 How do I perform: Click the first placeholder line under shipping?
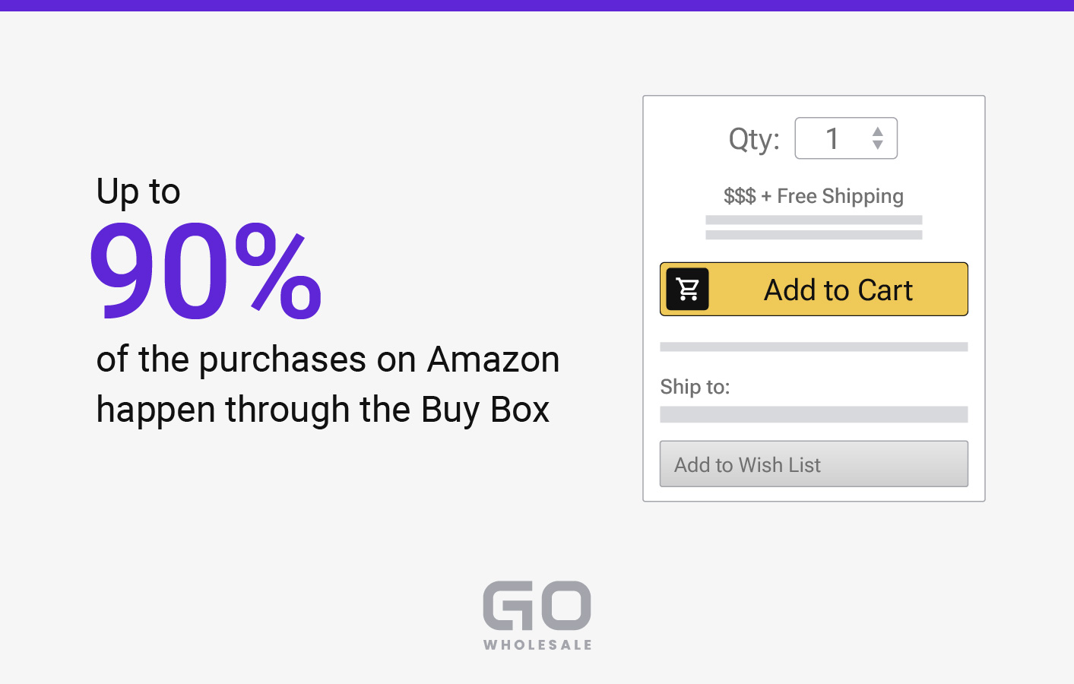[814, 220]
